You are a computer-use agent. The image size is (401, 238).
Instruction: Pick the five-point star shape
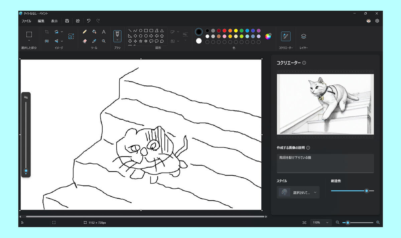tap(141, 41)
